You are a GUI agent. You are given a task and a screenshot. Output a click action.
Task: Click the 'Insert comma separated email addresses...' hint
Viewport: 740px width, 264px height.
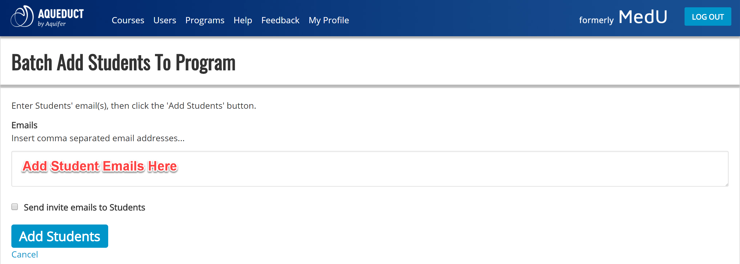point(98,138)
